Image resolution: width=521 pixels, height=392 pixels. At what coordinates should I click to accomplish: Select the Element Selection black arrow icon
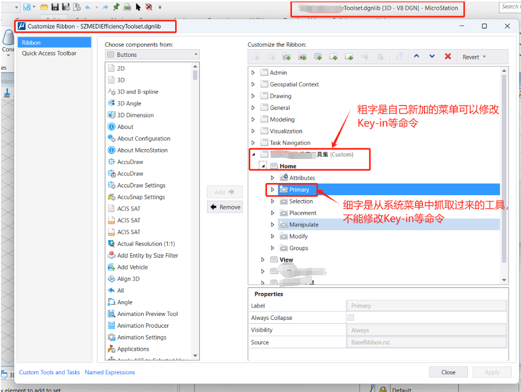click(x=138, y=7)
